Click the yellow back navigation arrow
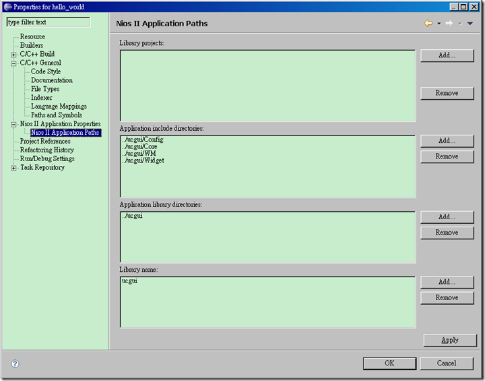485x381 pixels. (x=428, y=24)
